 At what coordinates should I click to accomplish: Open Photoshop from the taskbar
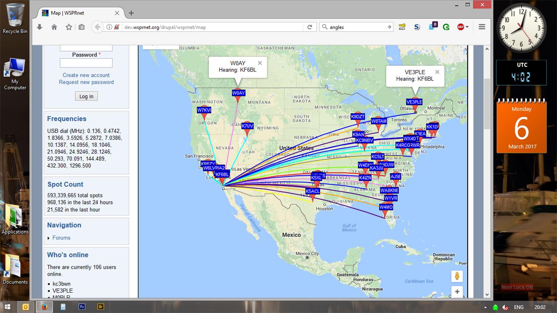82,307
